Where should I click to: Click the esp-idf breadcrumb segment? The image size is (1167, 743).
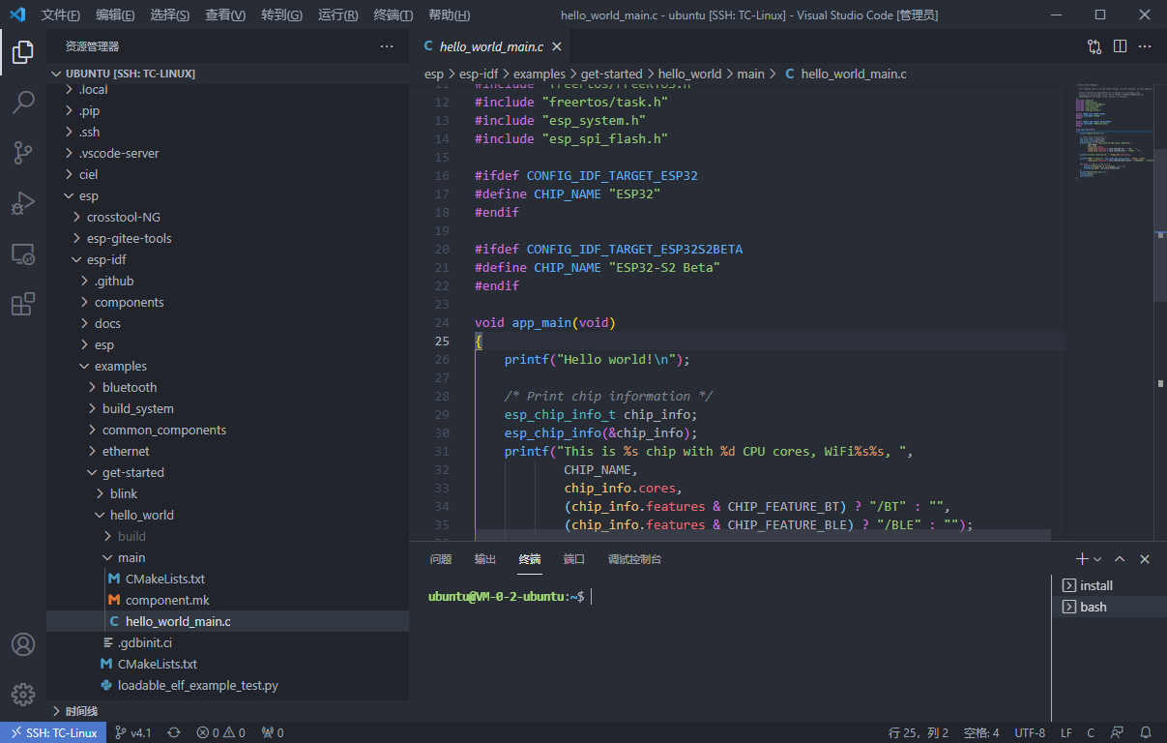coord(479,74)
